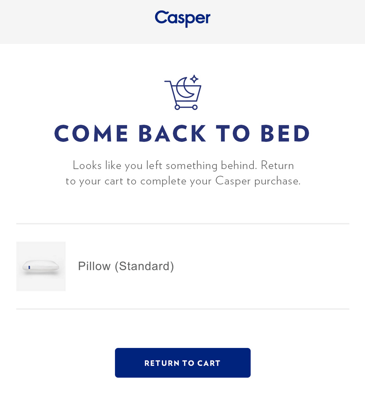Viewport: 365px width, 409px height.
Task: Select the Pillow (Standard) product name
Action: pyautogui.click(x=126, y=266)
